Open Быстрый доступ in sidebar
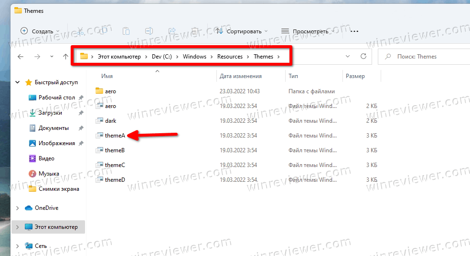 click(51, 82)
